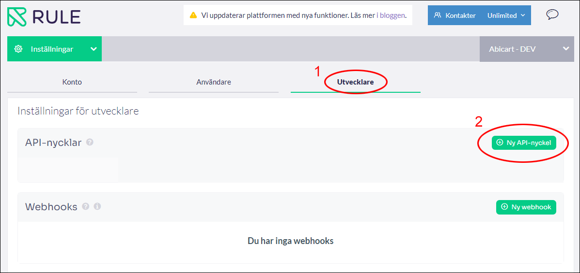
Task: Click the question mark icon beside Webhooks
Action: coord(86,206)
